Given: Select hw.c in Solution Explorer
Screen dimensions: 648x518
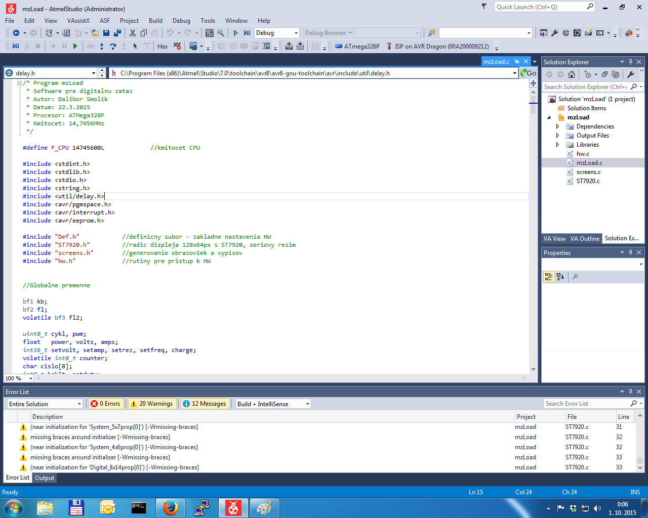Looking at the screenshot, I should [x=583, y=154].
